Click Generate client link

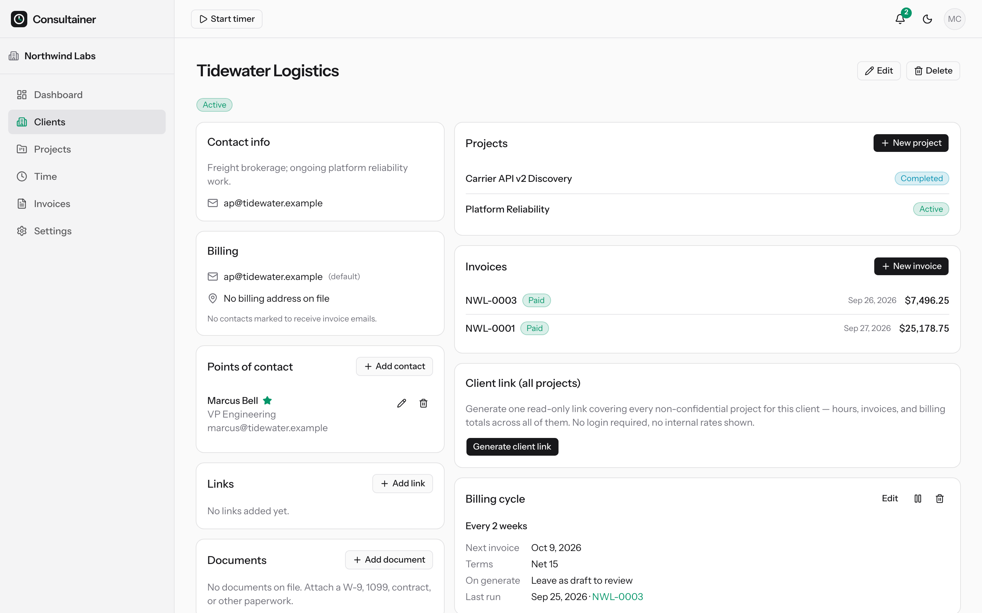512,447
